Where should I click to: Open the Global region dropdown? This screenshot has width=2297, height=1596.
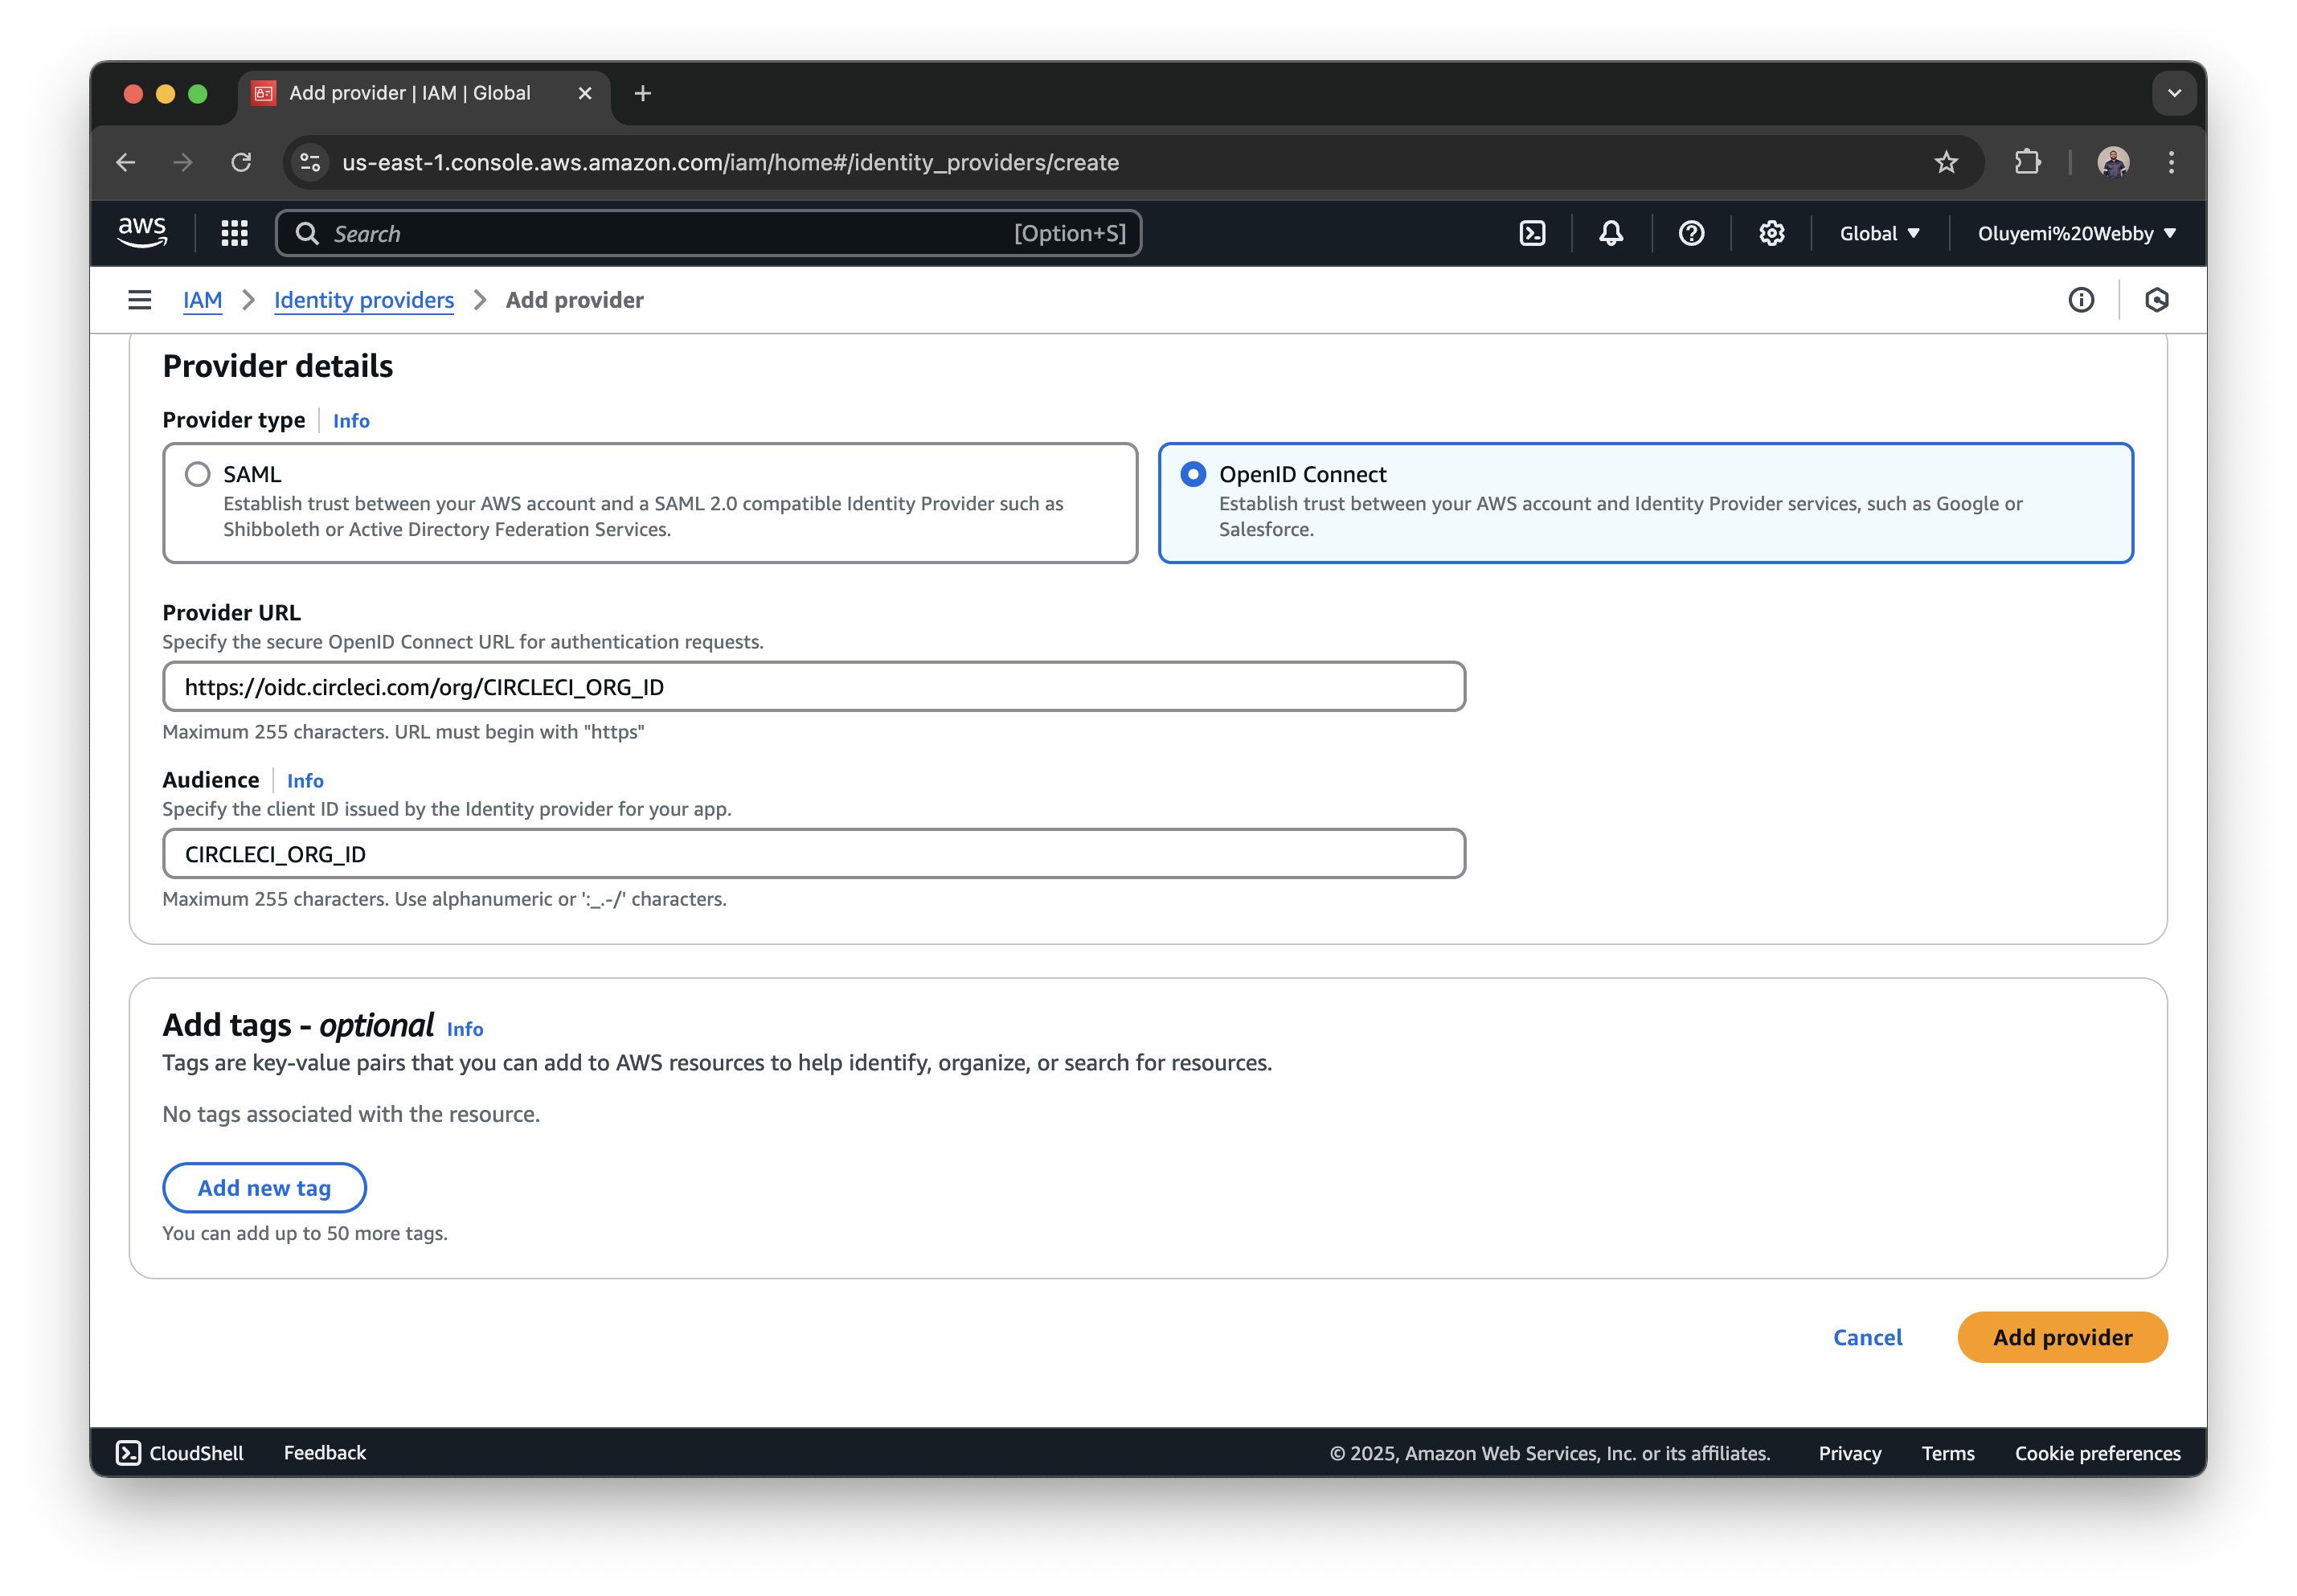pos(1878,233)
